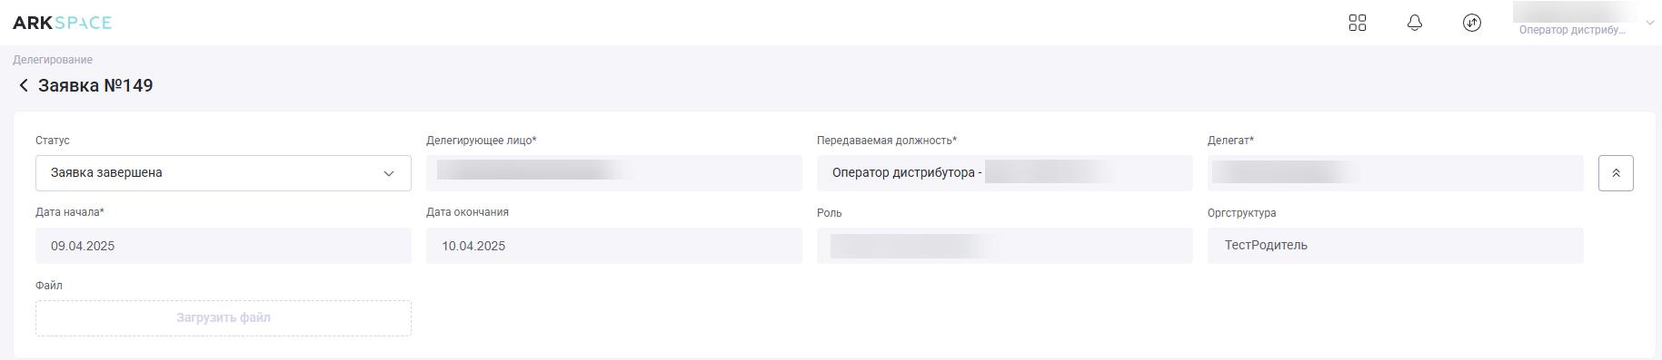Click the Заявка №149 page title
The width and height of the screenshot is (1662, 360).
[x=95, y=85]
